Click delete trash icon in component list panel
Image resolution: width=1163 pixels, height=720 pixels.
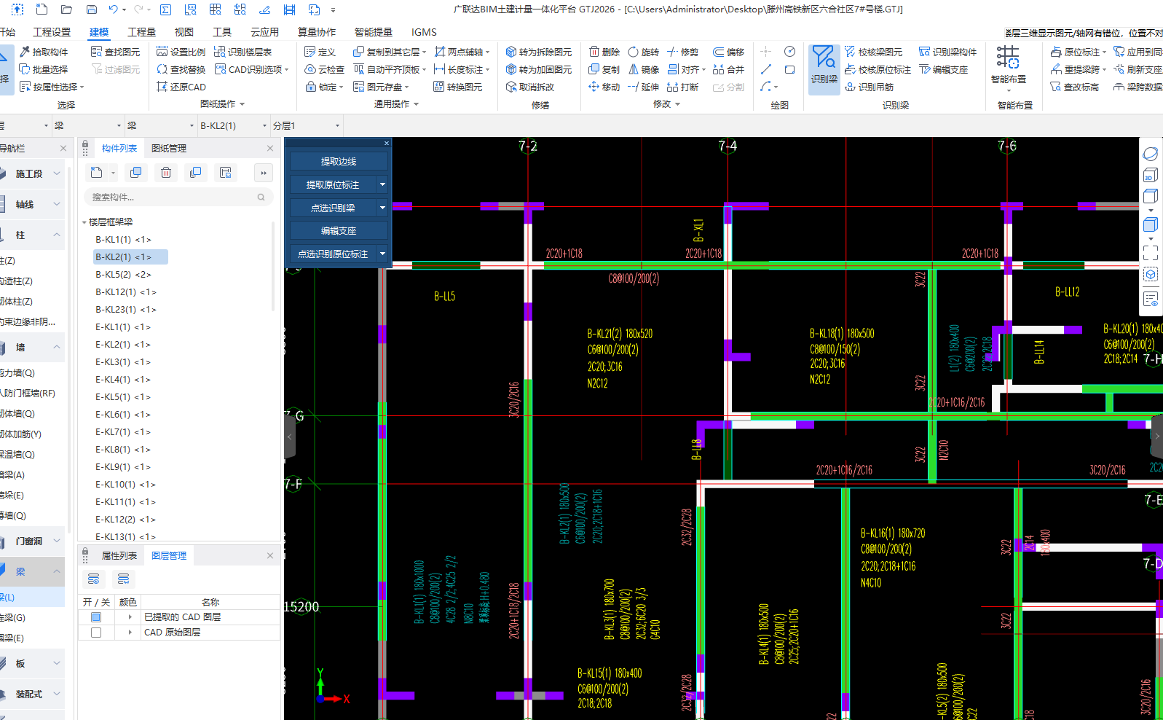(x=166, y=173)
